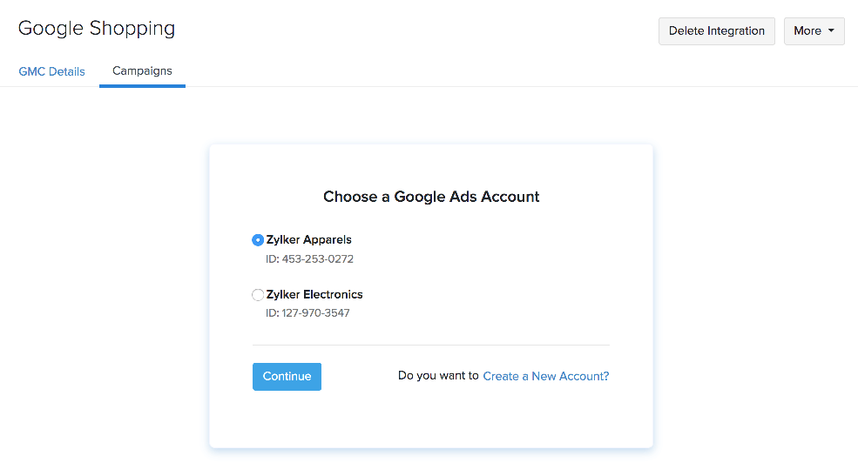
Task: Click the Zylker Electronics account name label
Action: pos(314,295)
